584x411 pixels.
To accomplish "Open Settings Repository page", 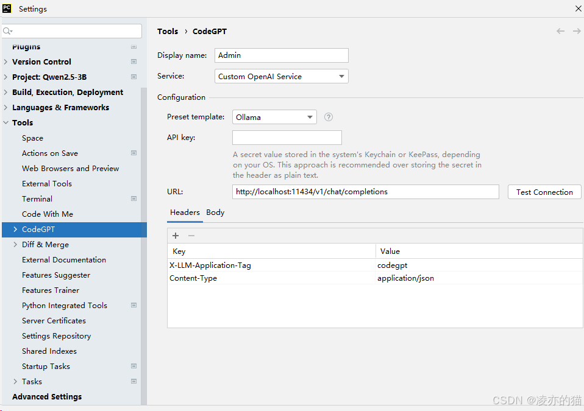I will coord(57,336).
